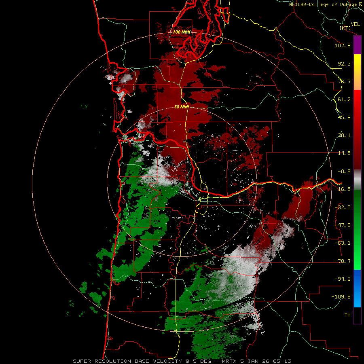The image size is (364, 364).
Task: Click the 76.7 value on the velocity scale
Action: coord(344,81)
